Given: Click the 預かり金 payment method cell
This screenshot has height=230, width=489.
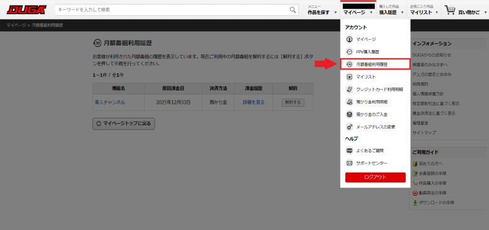Looking at the screenshot, I should point(218,102).
